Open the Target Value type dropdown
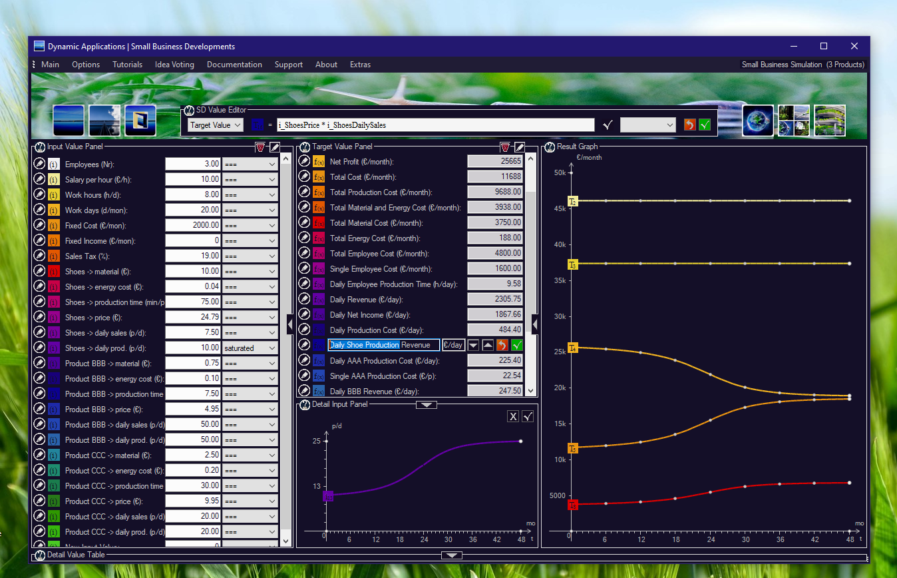Screen dimensions: 897x578 [x=216, y=125]
